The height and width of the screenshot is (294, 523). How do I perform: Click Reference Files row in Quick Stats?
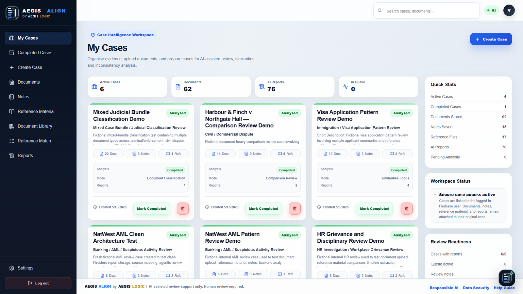point(468,137)
